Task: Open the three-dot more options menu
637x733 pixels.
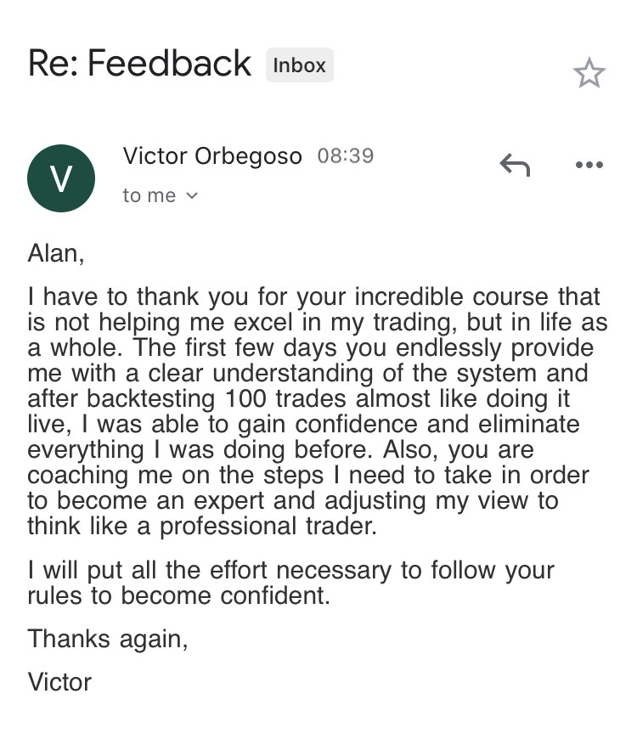Action: pos(589,165)
